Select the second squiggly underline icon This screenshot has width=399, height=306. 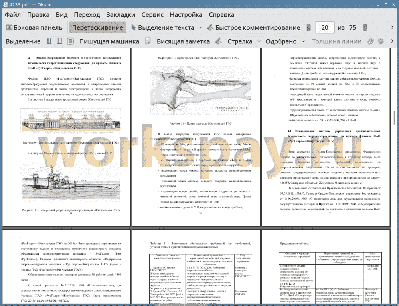point(60,41)
